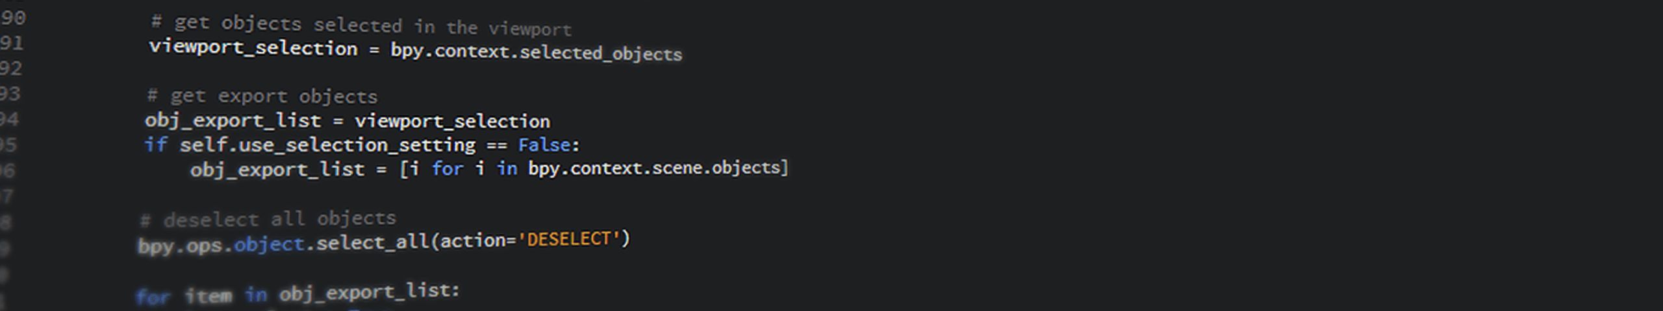Click use_selection_setting in the if statement
The width and height of the screenshot is (1663, 311).
point(357,144)
